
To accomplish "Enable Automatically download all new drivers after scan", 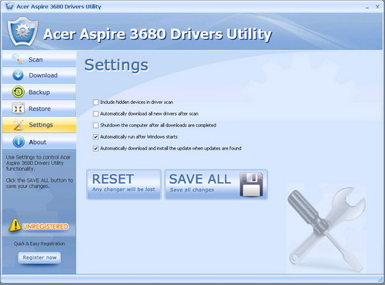I will click(x=95, y=114).
